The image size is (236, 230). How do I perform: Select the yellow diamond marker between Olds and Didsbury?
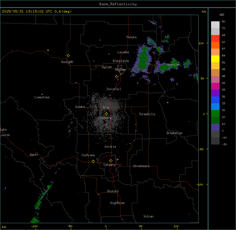coord(106,114)
